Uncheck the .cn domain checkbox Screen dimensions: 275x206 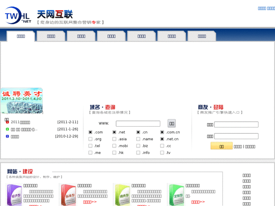coord(138,132)
